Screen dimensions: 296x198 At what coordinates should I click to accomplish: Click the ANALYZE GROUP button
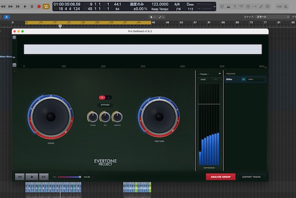point(221,177)
